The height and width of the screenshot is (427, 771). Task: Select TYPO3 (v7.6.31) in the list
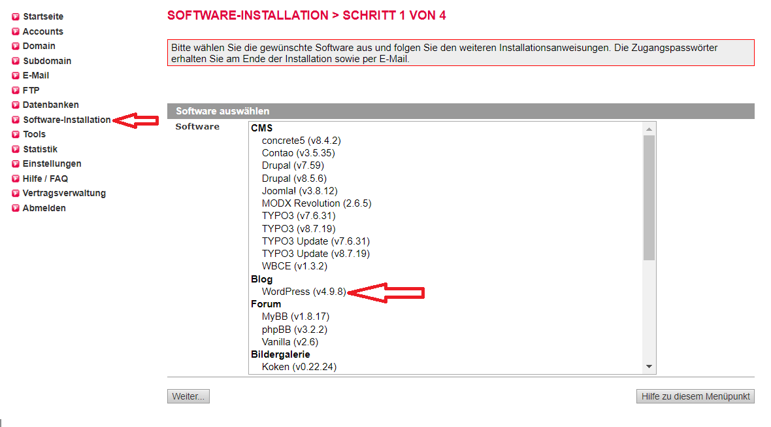pyautogui.click(x=299, y=216)
